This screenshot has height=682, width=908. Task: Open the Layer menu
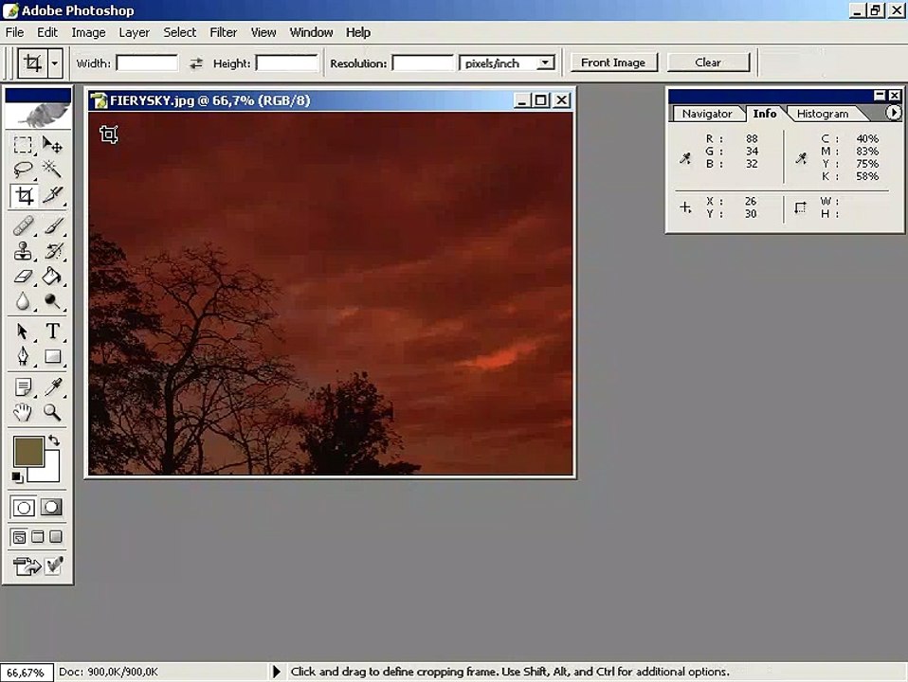[x=135, y=32]
